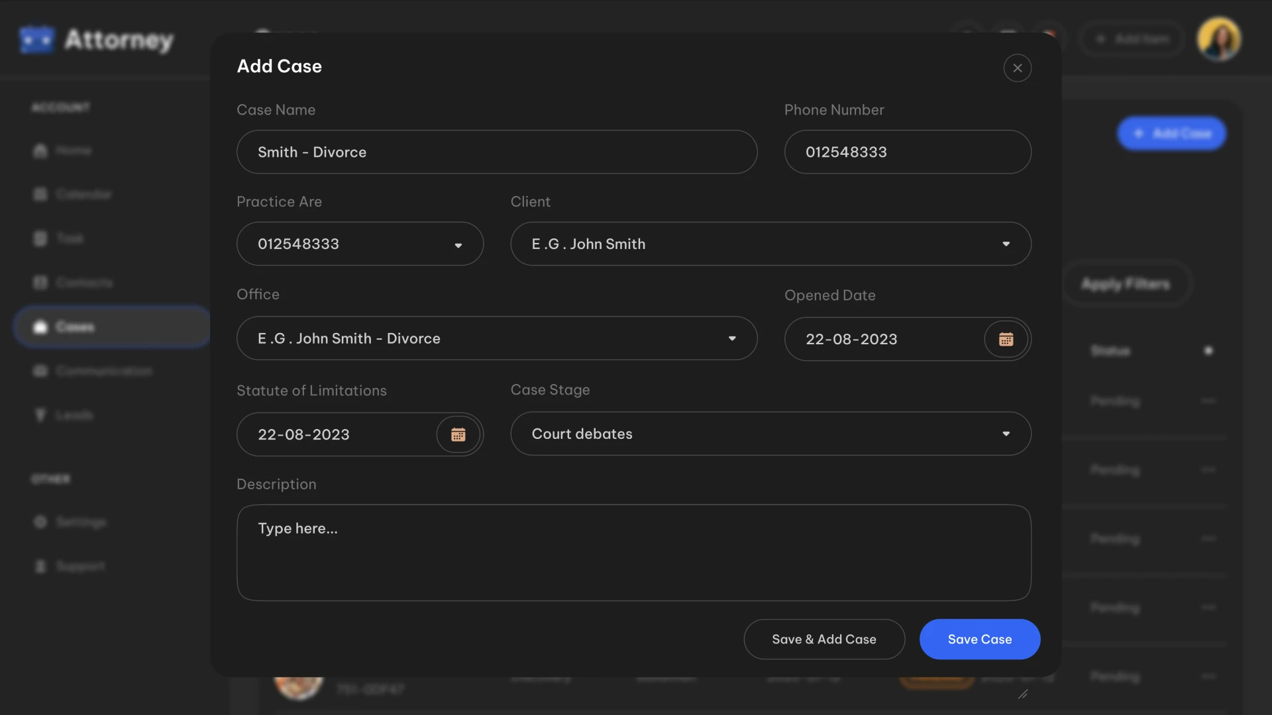Click the Leads funnel icon
1272x715 pixels.
point(41,415)
